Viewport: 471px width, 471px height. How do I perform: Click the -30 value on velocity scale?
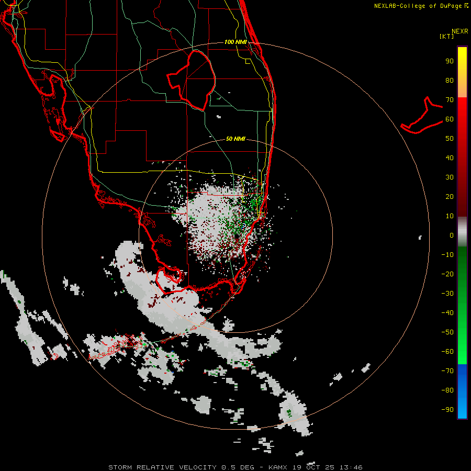[447, 294]
